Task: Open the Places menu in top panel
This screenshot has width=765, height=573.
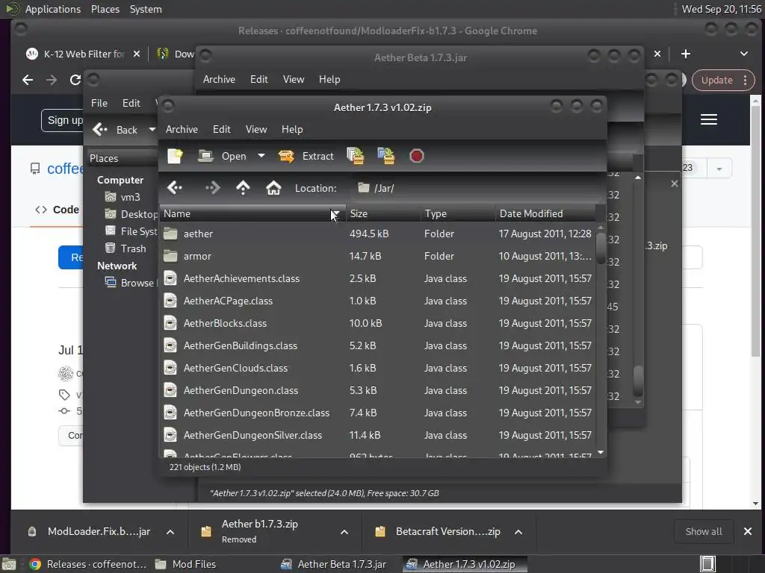Action: (x=105, y=9)
